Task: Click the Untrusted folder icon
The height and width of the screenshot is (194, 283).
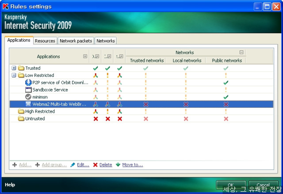Action: pyautogui.click(x=21, y=118)
